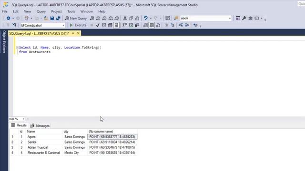The width and height of the screenshot is (305, 171).
Task: Open the Undo history dropdown arrow
Action: click(151, 18)
